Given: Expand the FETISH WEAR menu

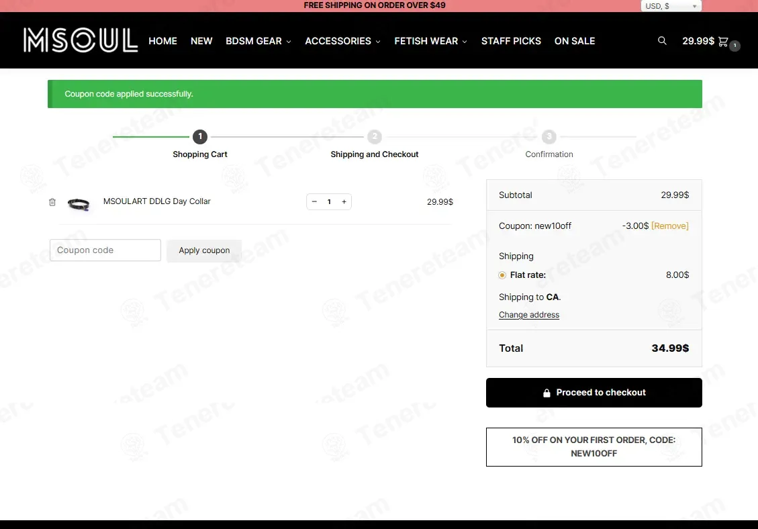Looking at the screenshot, I should point(431,41).
